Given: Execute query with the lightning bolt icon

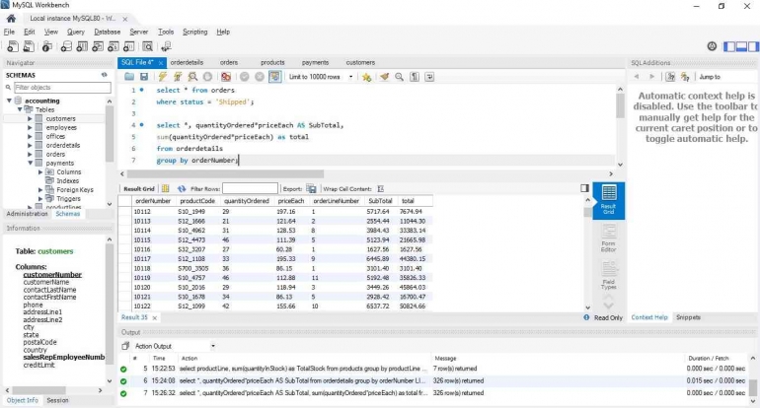Looking at the screenshot, I should [x=163, y=77].
